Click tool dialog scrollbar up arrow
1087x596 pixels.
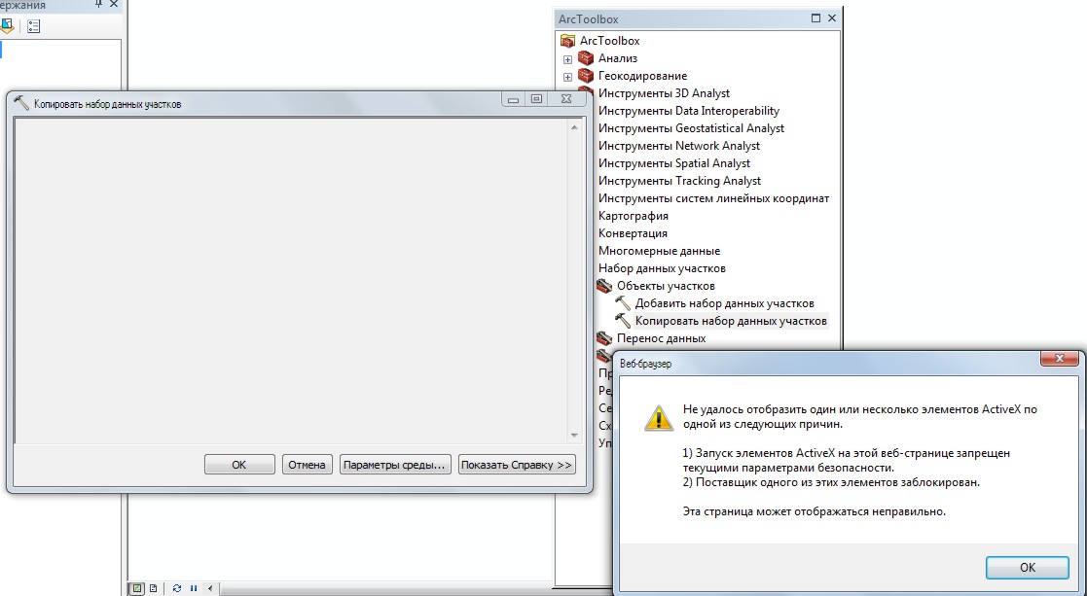pyautogui.click(x=574, y=128)
